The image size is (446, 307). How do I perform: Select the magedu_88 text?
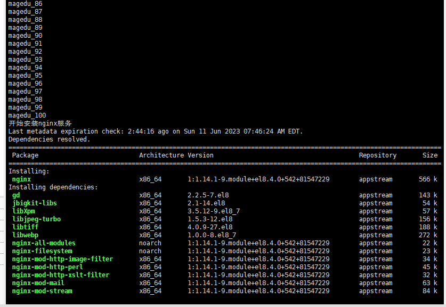(26, 20)
